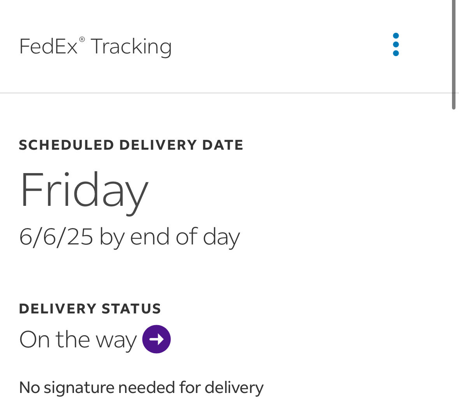Click the DELIVERY STATUS heading
The image size is (459, 407).
pyautogui.click(x=90, y=309)
